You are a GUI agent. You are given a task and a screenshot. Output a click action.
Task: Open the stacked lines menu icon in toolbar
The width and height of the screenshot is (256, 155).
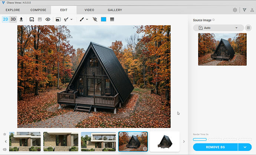tap(112, 19)
